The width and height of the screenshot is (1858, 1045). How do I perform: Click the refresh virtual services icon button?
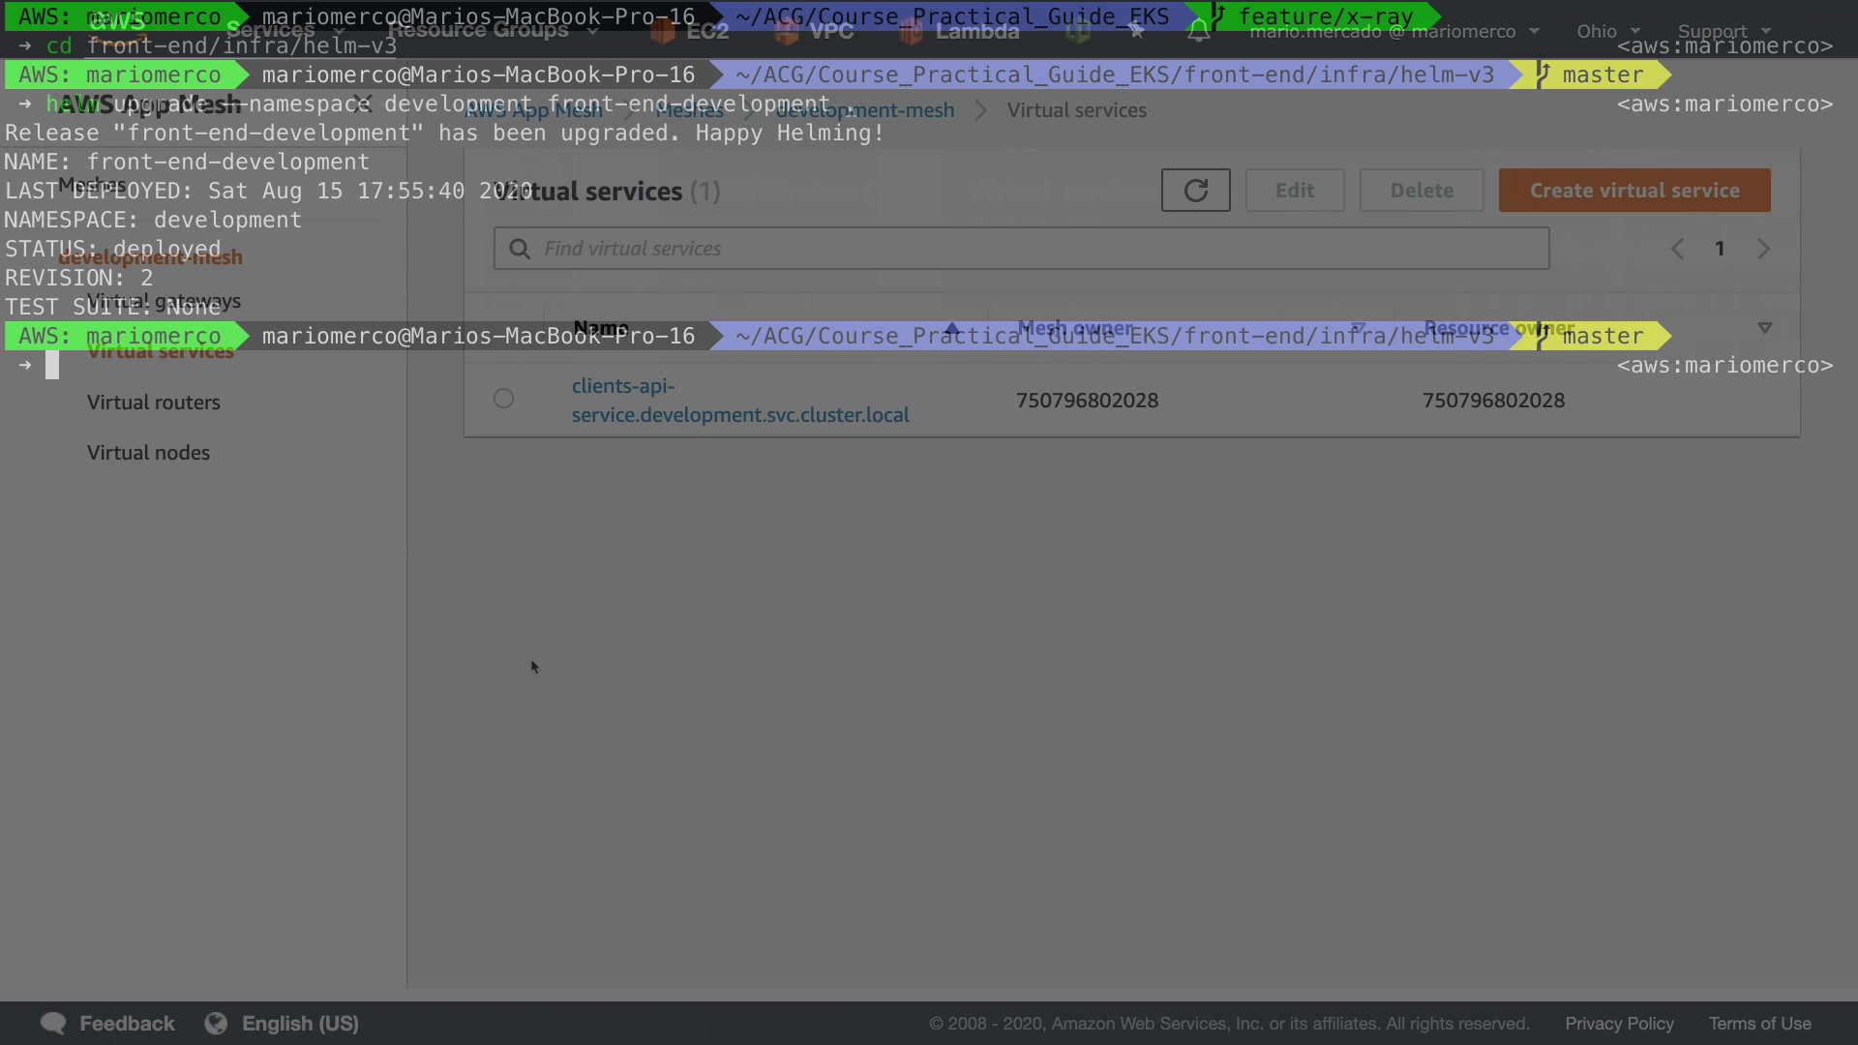(x=1195, y=191)
